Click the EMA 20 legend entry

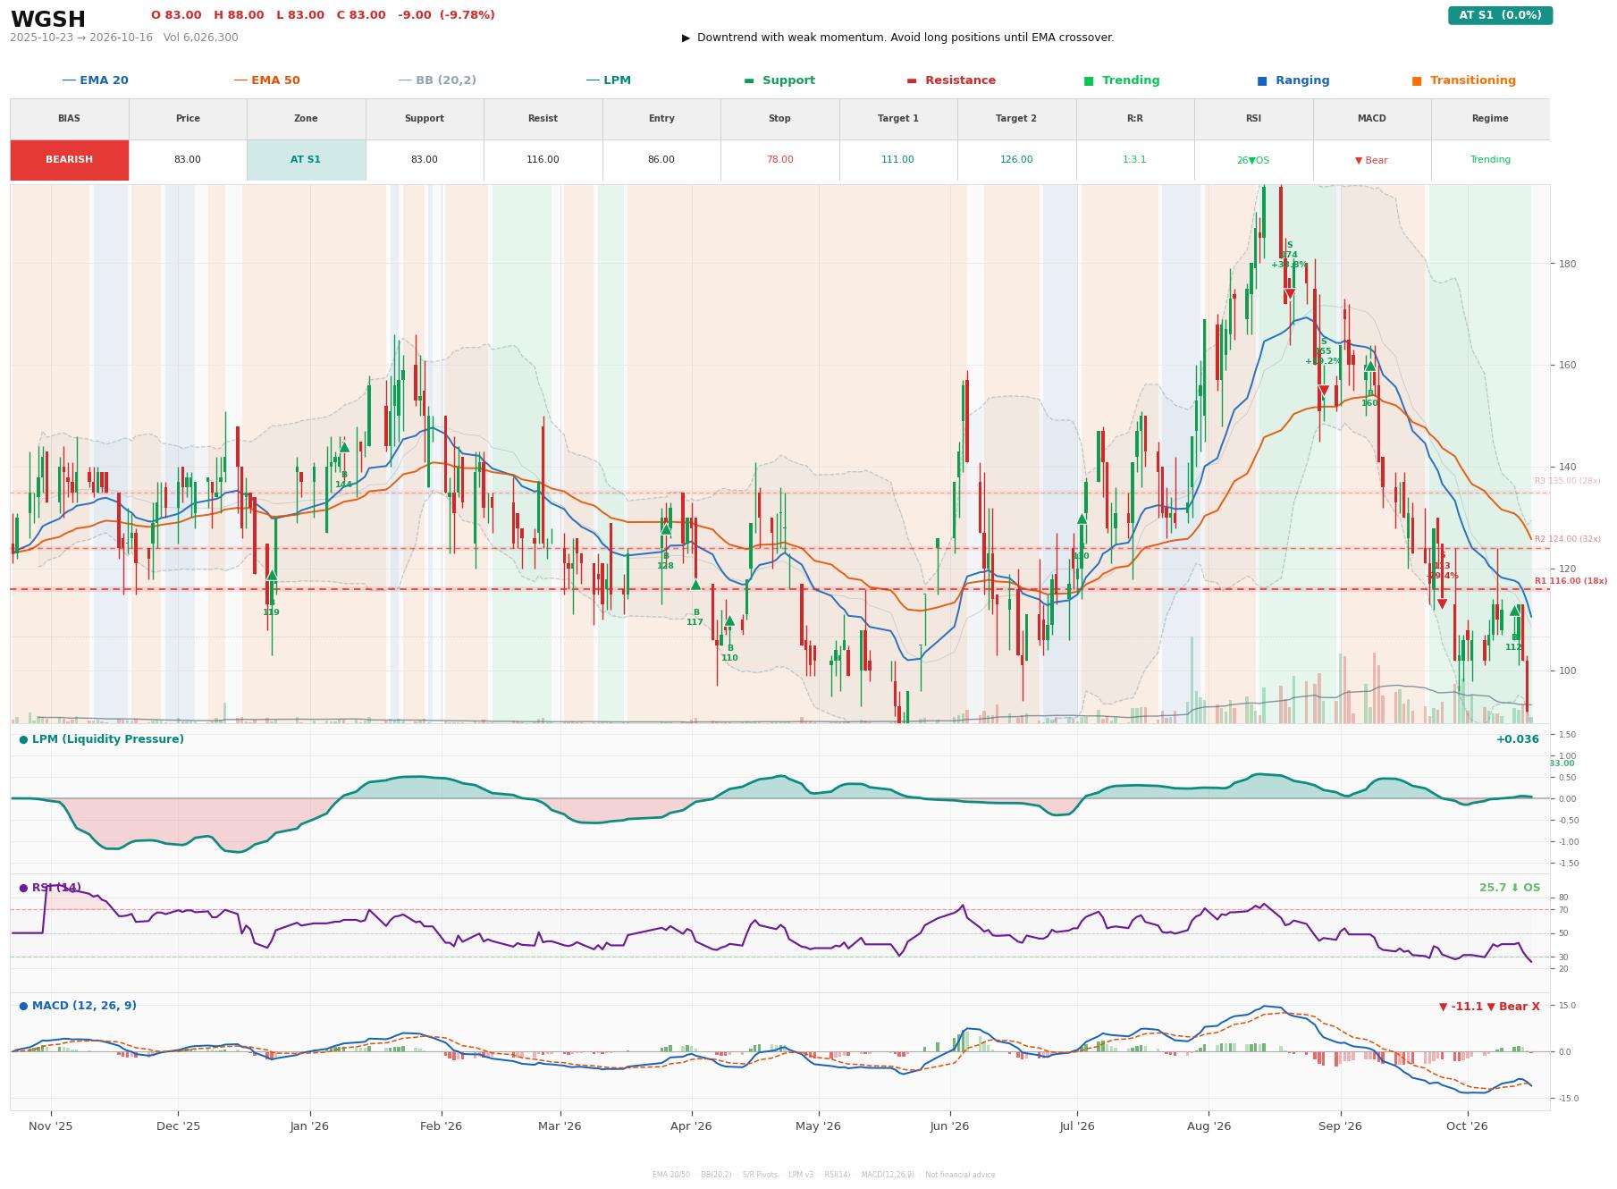tap(95, 80)
